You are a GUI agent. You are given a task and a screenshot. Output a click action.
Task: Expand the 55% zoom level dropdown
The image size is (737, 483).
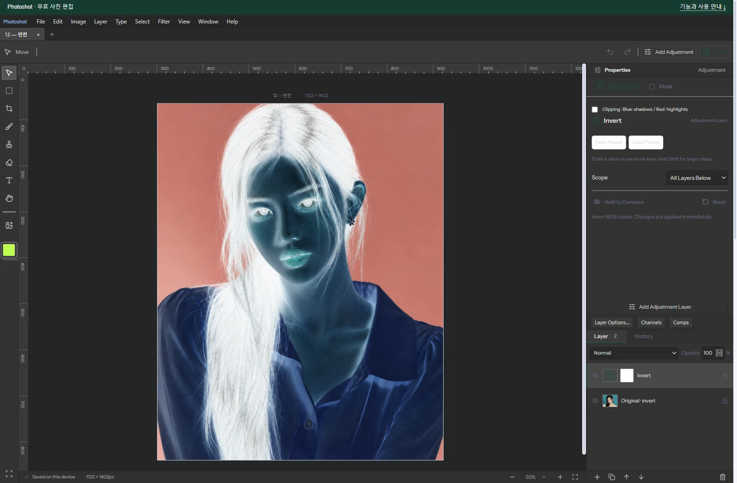536,477
